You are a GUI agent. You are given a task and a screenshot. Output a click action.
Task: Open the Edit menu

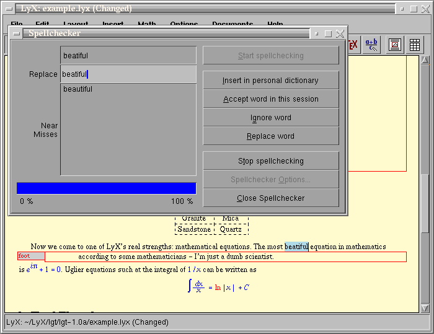pos(42,24)
